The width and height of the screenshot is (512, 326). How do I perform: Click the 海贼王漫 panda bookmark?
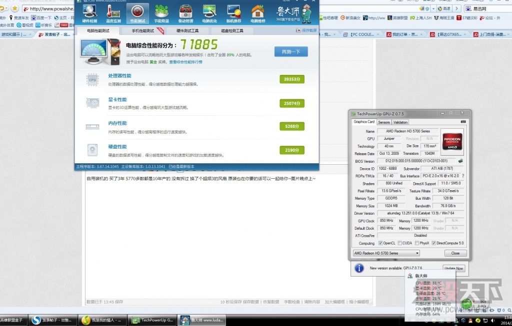(x=444, y=17)
